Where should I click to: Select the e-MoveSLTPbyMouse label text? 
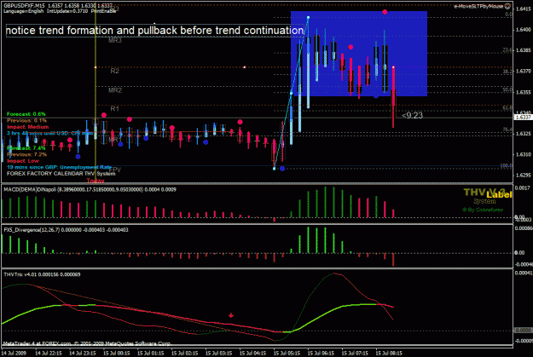478,6
